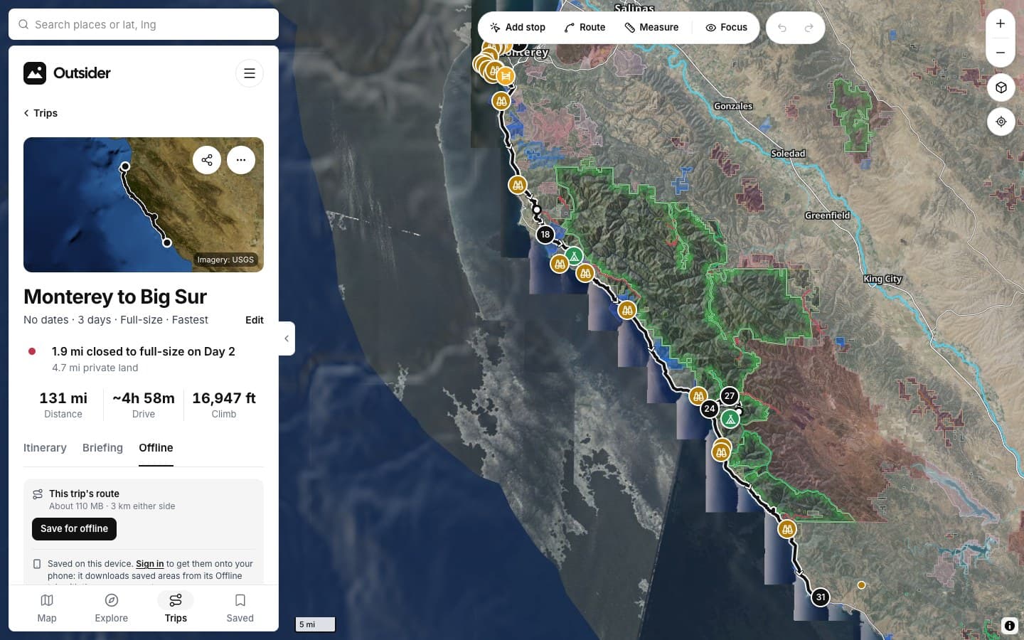Click the Outsider logo icon

tap(35, 73)
